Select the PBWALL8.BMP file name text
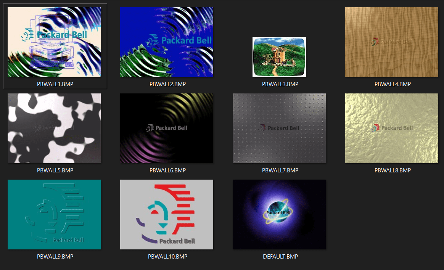The height and width of the screenshot is (270, 444). pyautogui.click(x=393, y=170)
